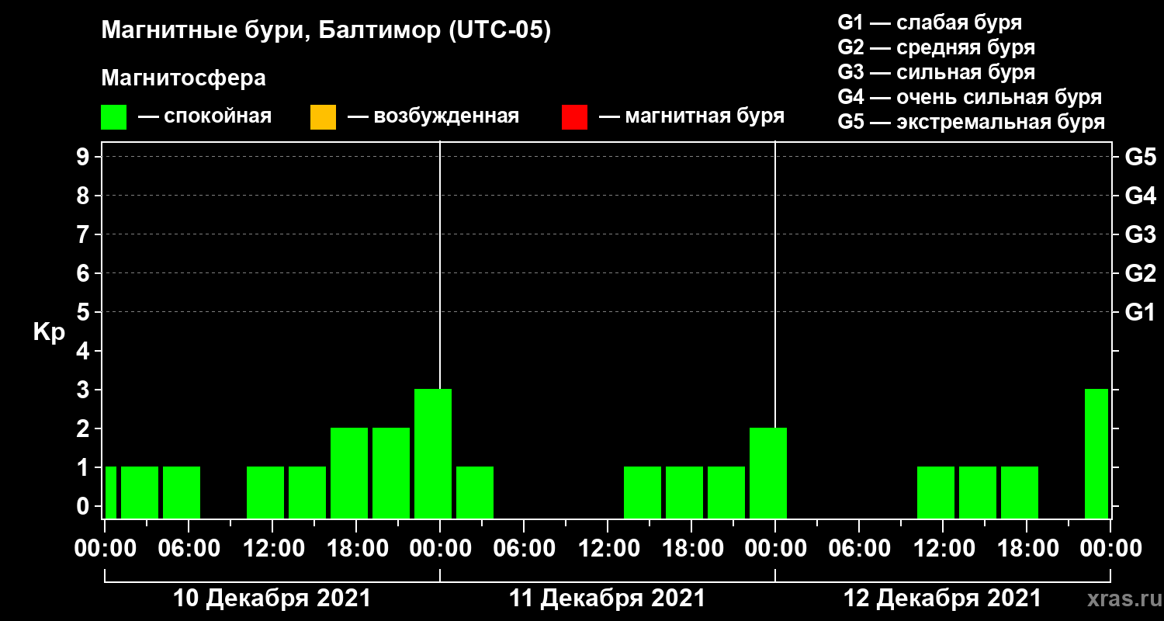Screen dimensions: 1164x621
Task: Click the Kp 1 bar covering 12:00 on 10 December
Action: (265, 492)
